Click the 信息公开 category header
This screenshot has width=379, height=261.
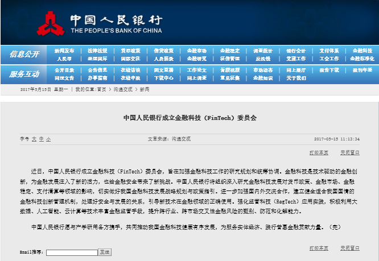(24, 55)
